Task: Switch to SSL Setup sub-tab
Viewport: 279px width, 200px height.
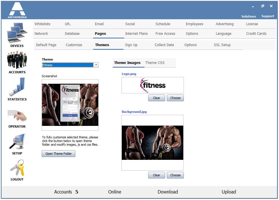Action: [x=222, y=45]
